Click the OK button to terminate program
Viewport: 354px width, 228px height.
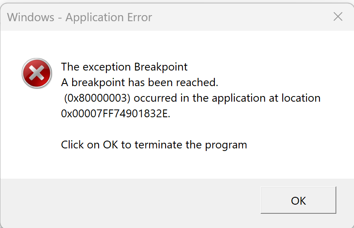pos(298,201)
